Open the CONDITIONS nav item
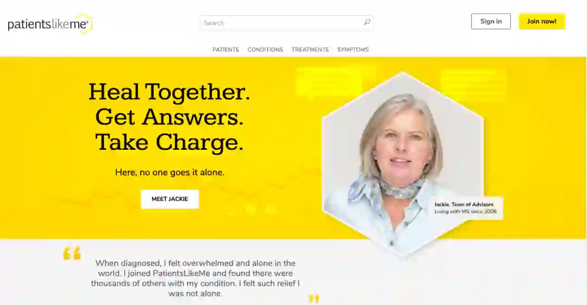This screenshot has width=587, height=305. (x=265, y=50)
